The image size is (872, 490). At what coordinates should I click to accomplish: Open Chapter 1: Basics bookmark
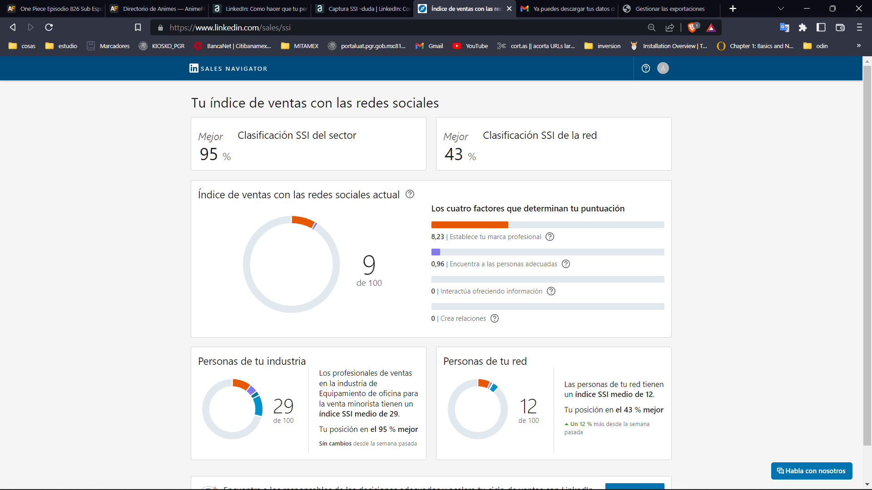pyautogui.click(x=755, y=46)
